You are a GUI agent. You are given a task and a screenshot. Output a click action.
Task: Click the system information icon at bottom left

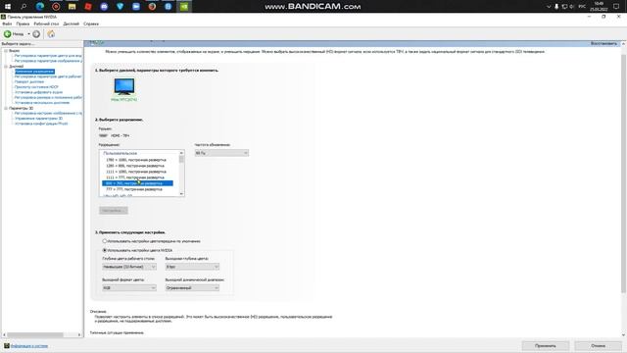point(7,345)
